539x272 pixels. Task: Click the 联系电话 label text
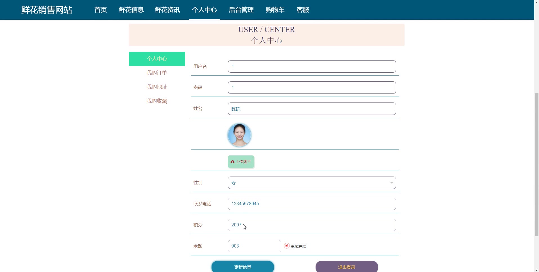pyautogui.click(x=202, y=204)
